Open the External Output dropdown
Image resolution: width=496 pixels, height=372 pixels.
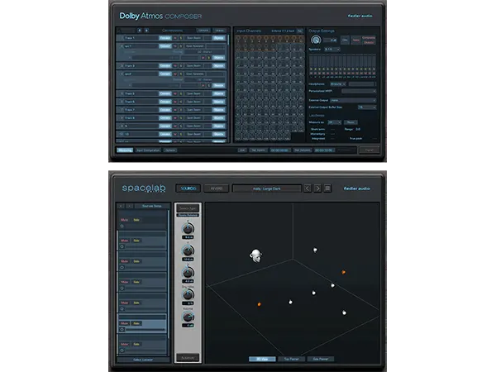[353, 100]
